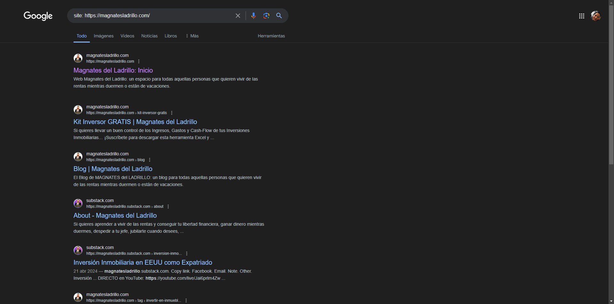Submit search with the magnifier icon
Viewport: 614px width, 304px height.
pos(279,16)
